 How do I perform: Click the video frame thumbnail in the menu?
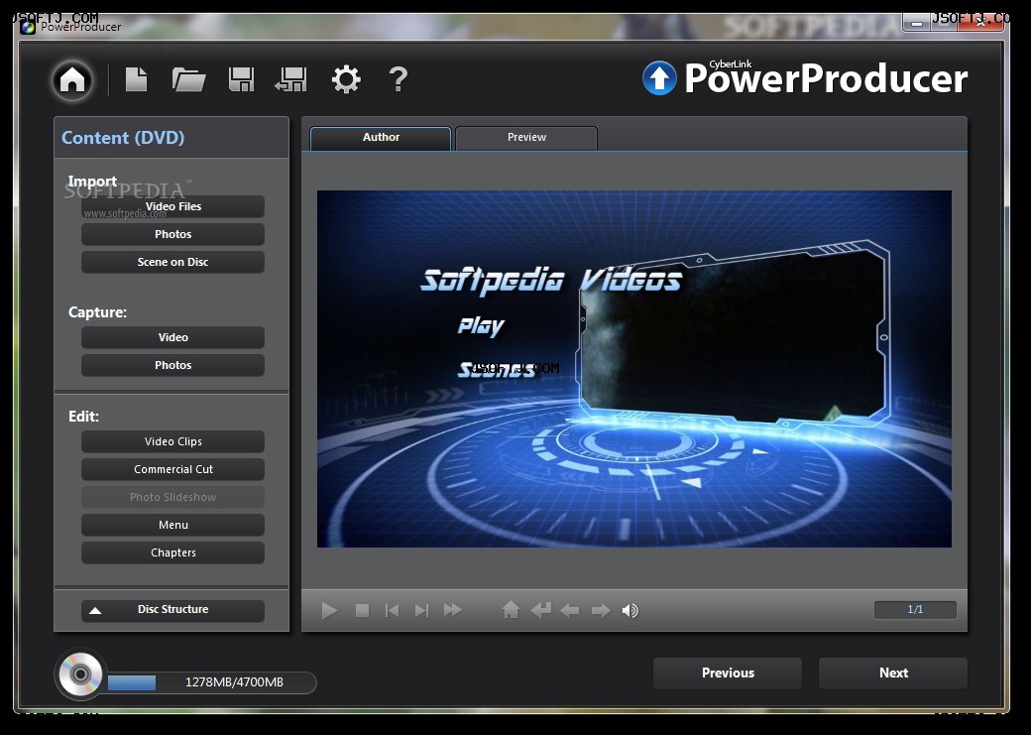(734, 332)
